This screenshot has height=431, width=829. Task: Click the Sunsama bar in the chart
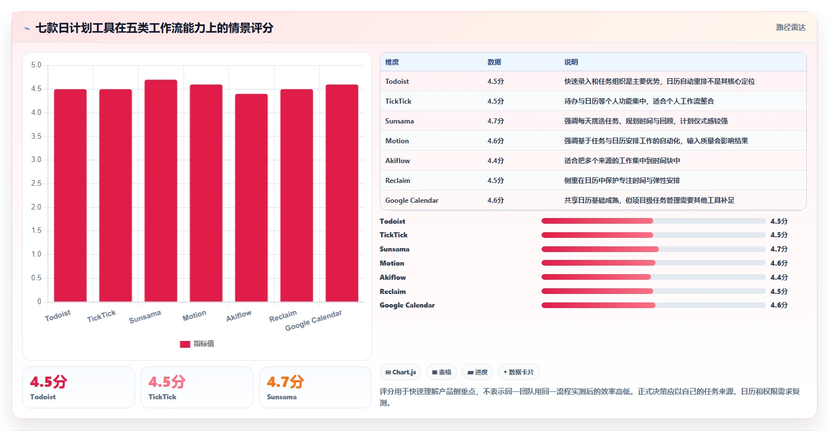click(x=161, y=191)
